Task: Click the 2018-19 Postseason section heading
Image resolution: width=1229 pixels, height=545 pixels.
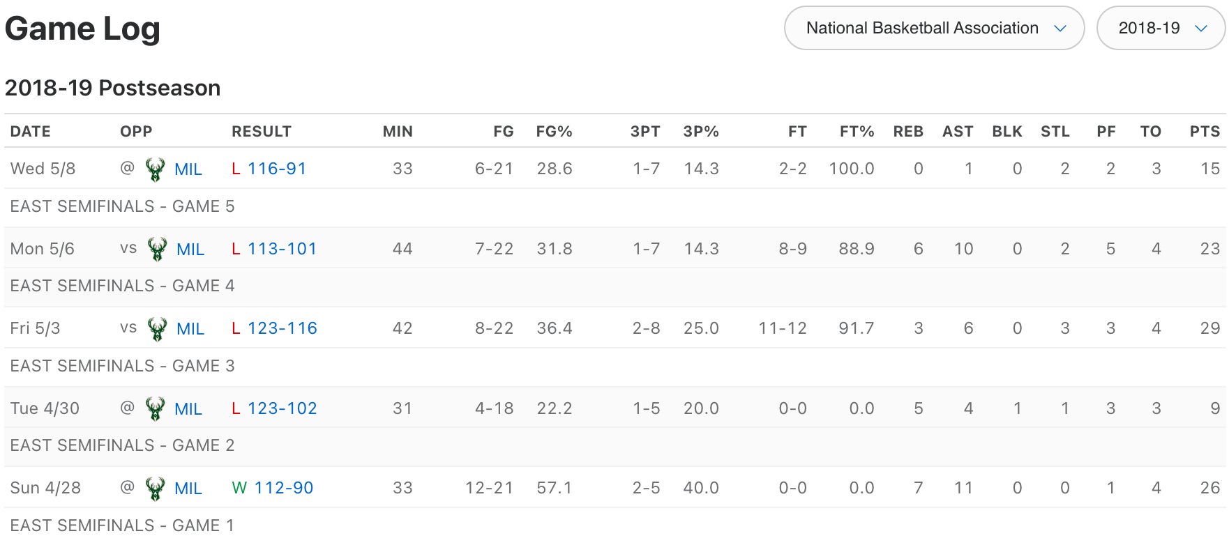Action: click(x=113, y=89)
